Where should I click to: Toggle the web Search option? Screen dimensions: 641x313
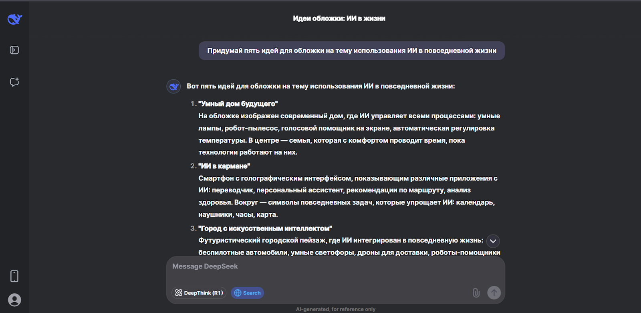point(247,293)
